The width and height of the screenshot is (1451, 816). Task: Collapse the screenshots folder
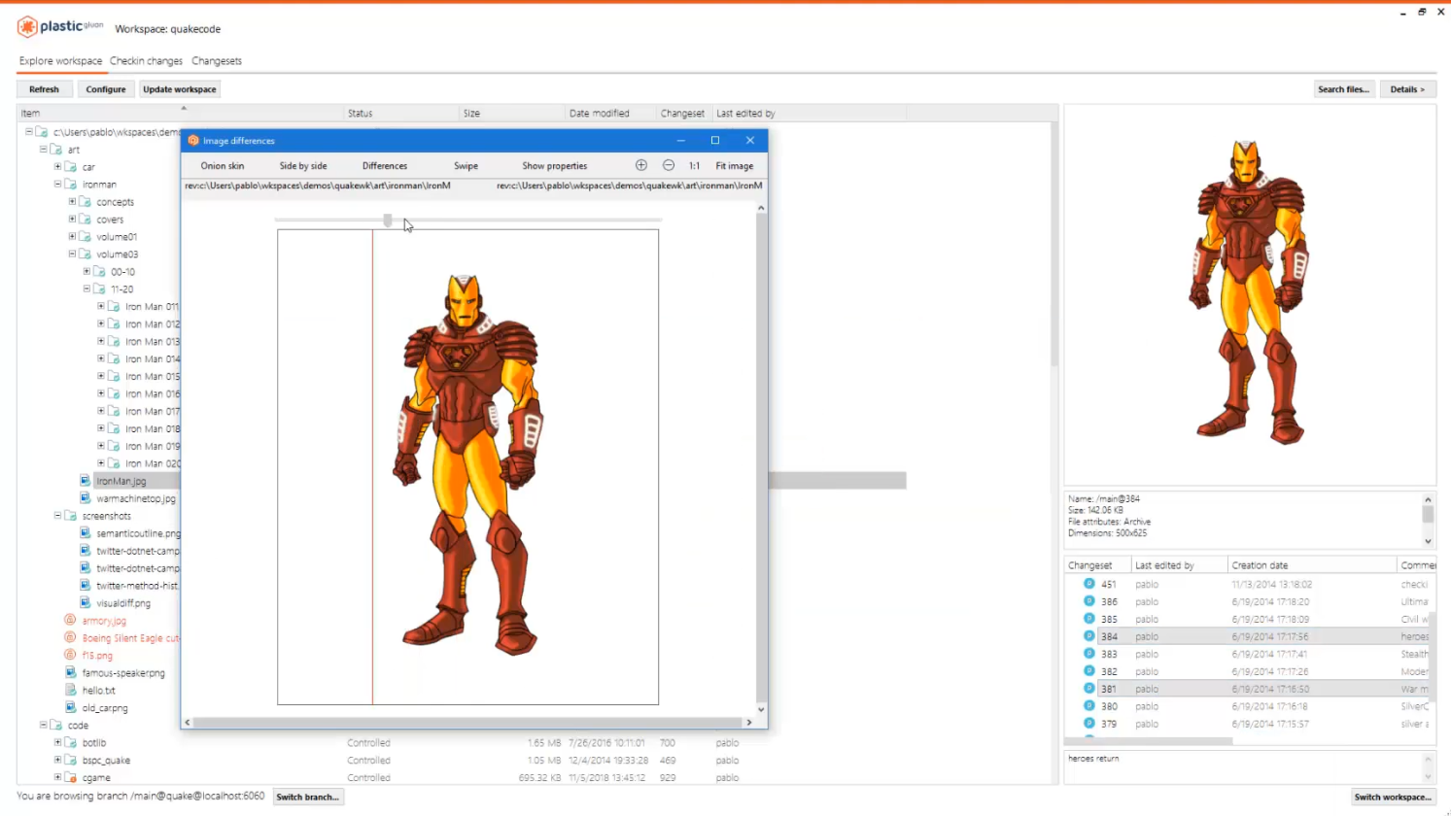pos(57,516)
